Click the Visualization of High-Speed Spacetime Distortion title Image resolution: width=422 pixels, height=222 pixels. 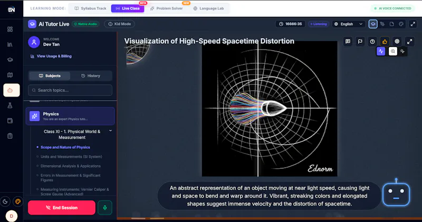pyautogui.click(x=209, y=41)
